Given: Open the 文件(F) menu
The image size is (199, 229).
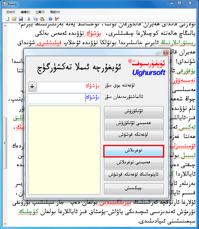Looking at the screenshot, I should pos(11,12).
